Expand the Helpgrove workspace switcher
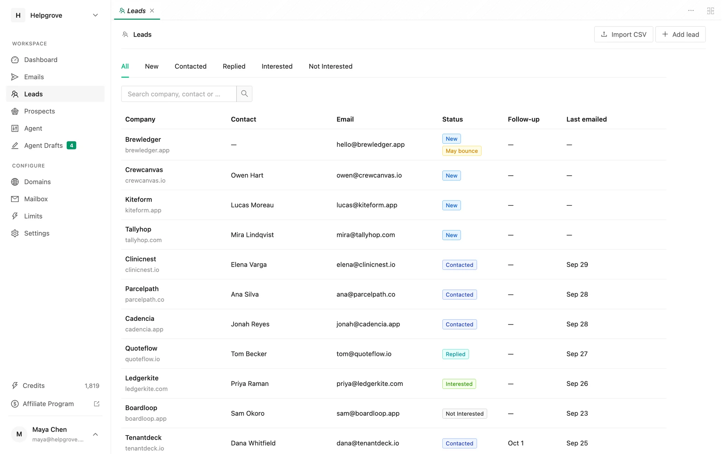Screen dimensions: 727x454 55,15
